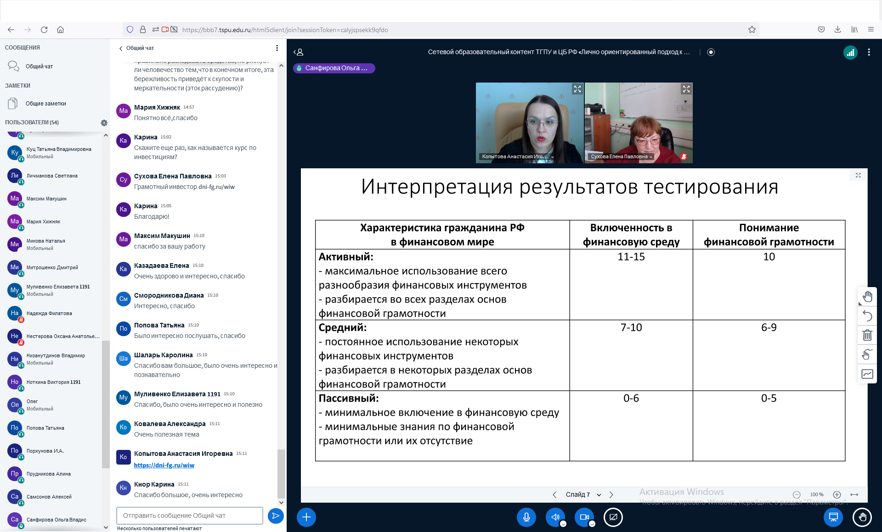Save the page to Pocket
Image resolution: width=882 pixels, height=532 pixels.
[821, 30]
